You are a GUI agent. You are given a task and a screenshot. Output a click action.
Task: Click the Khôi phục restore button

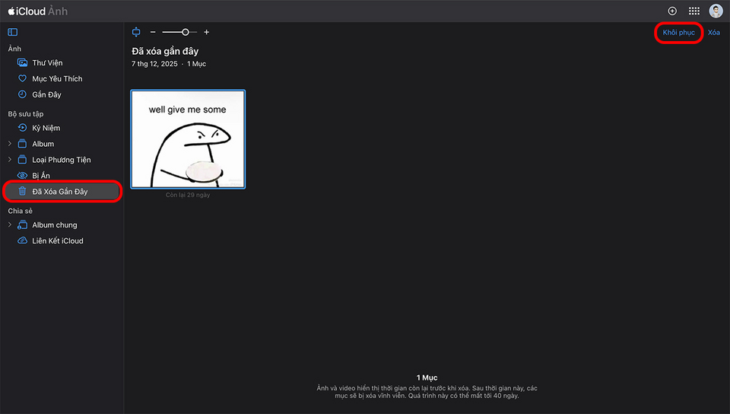tap(678, 33)
